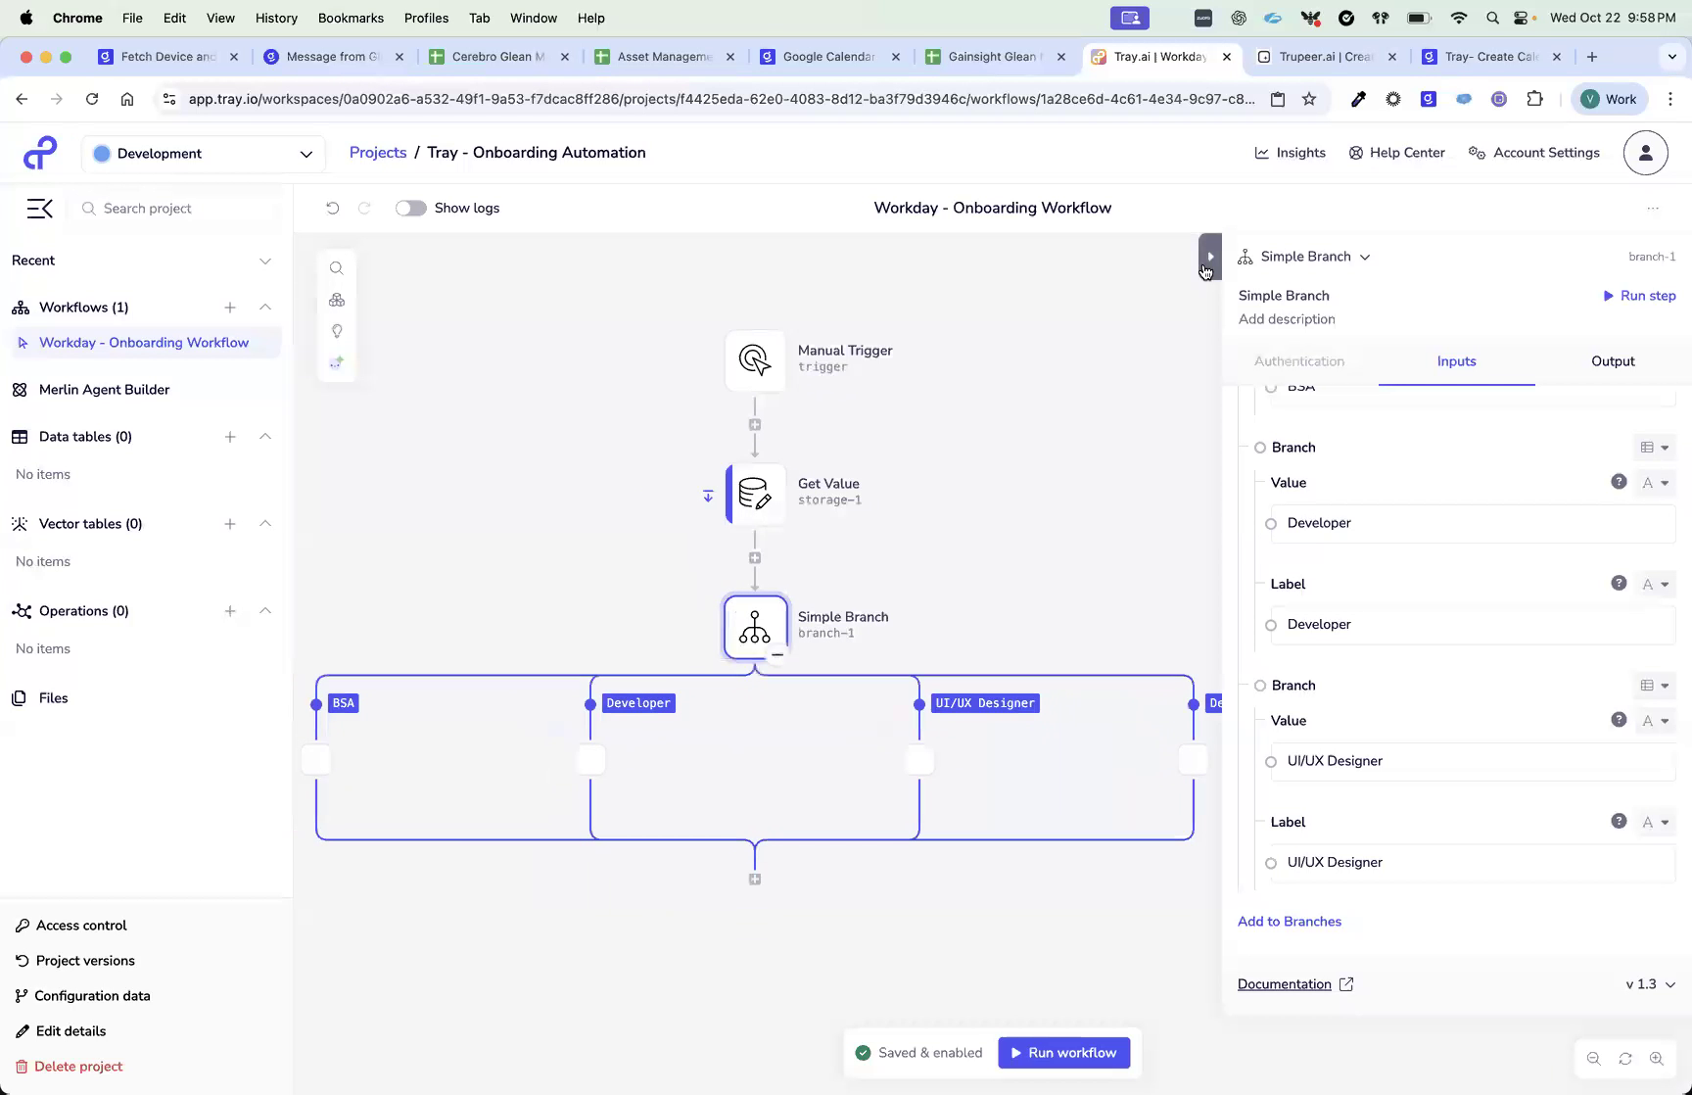Open the data type dropdown next to Value

[x=1656, y=482]
